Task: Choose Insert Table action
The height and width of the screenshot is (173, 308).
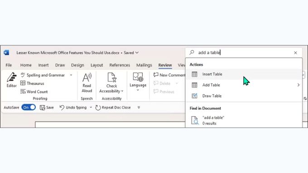Action: [244, 74]
